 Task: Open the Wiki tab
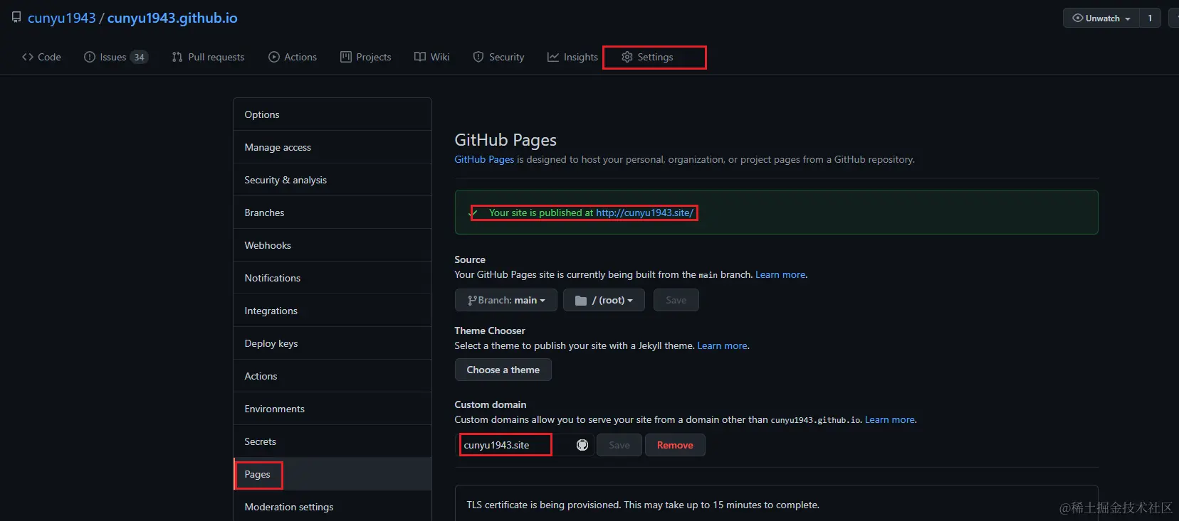432,57
